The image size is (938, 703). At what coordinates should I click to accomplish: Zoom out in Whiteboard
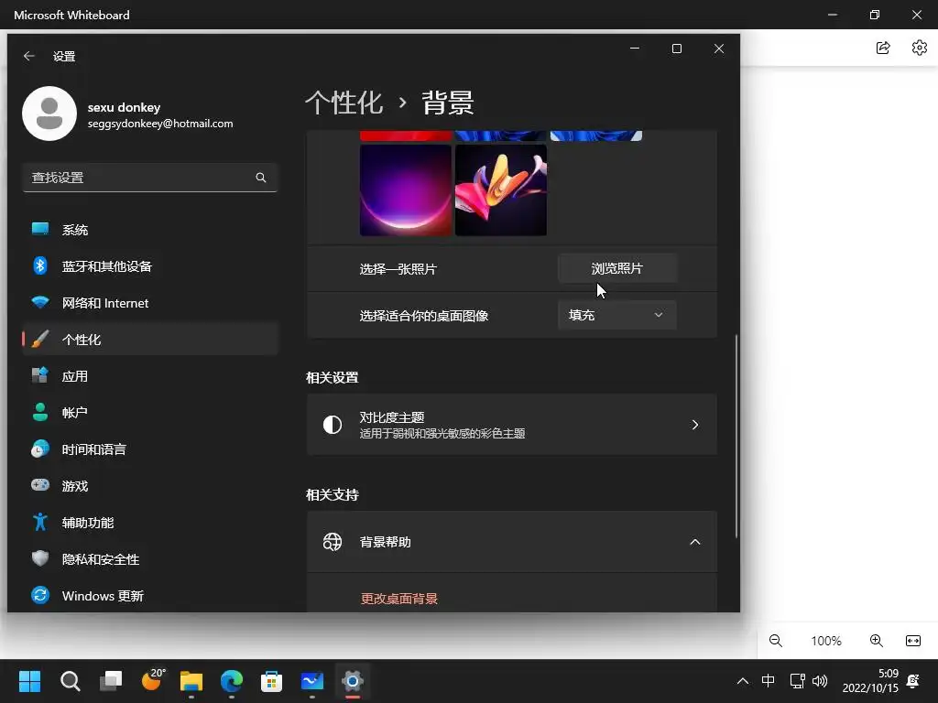pyautogui.click(x=776, y=641)
